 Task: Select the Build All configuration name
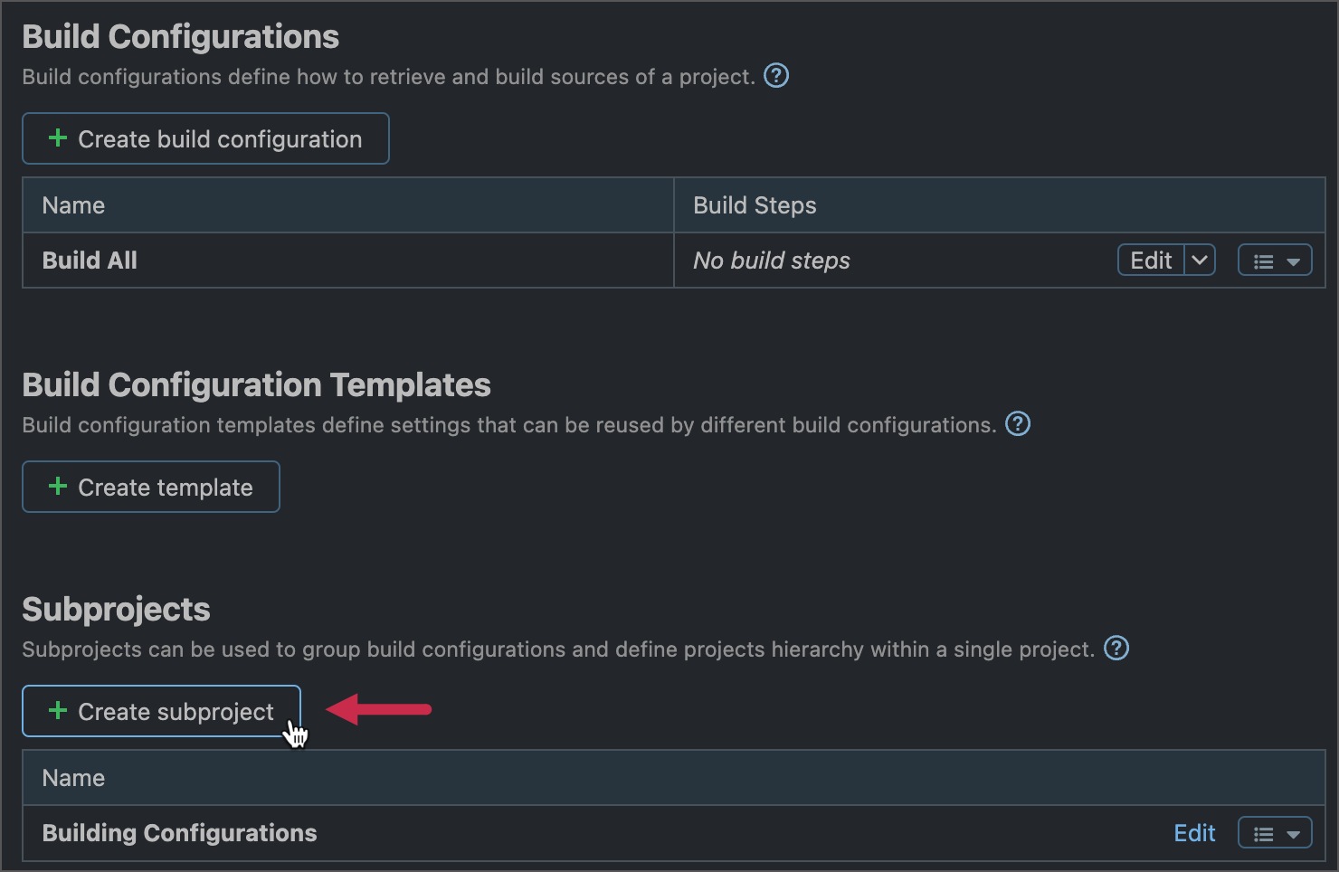coord(89,260)
